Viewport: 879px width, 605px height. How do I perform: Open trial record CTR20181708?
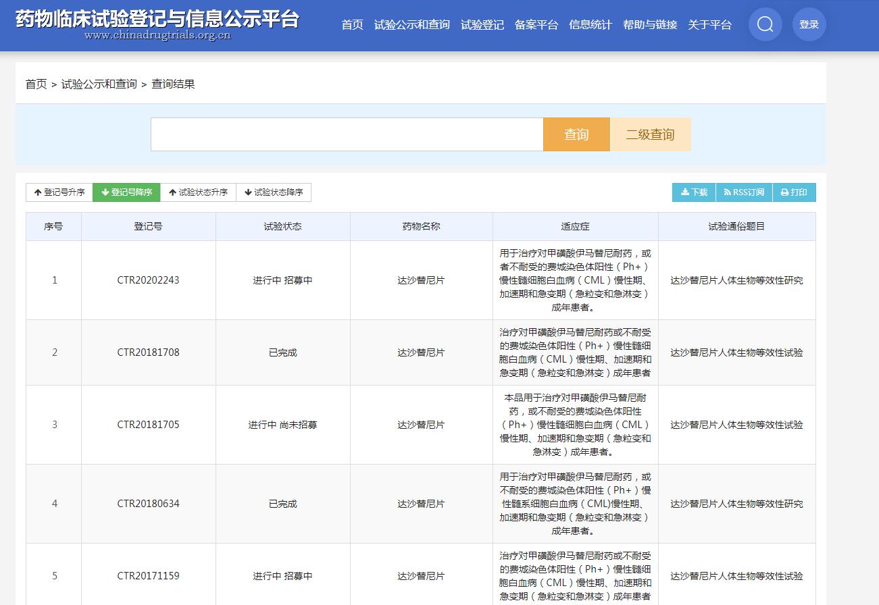point(148,352)
